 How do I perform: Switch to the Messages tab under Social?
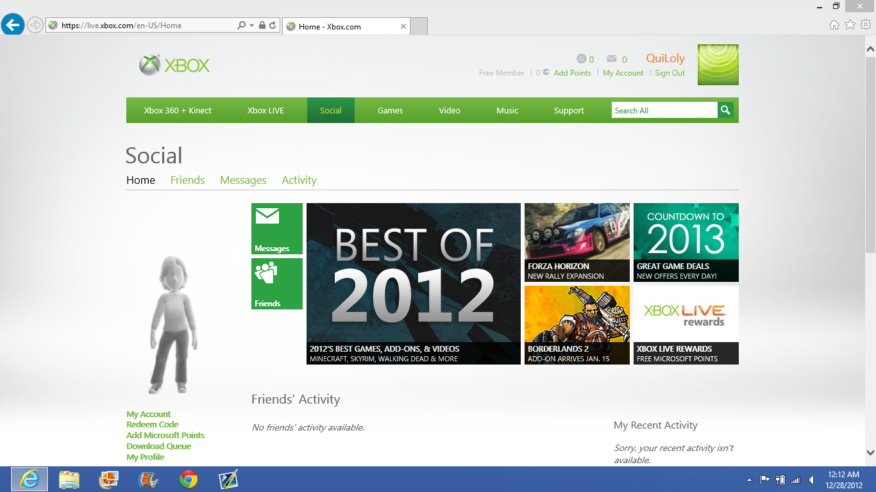point(243,180)
